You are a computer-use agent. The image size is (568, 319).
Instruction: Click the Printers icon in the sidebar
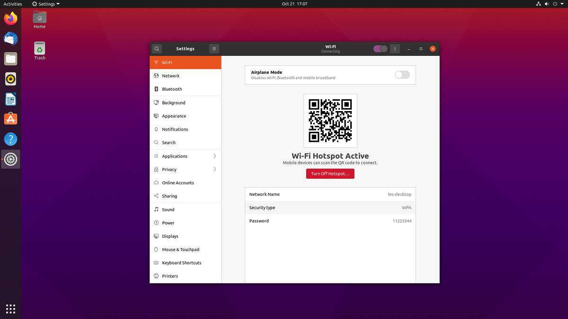click(x=156, y=276)
